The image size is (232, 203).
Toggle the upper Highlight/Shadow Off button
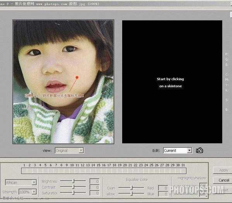(x=203, y=186)
